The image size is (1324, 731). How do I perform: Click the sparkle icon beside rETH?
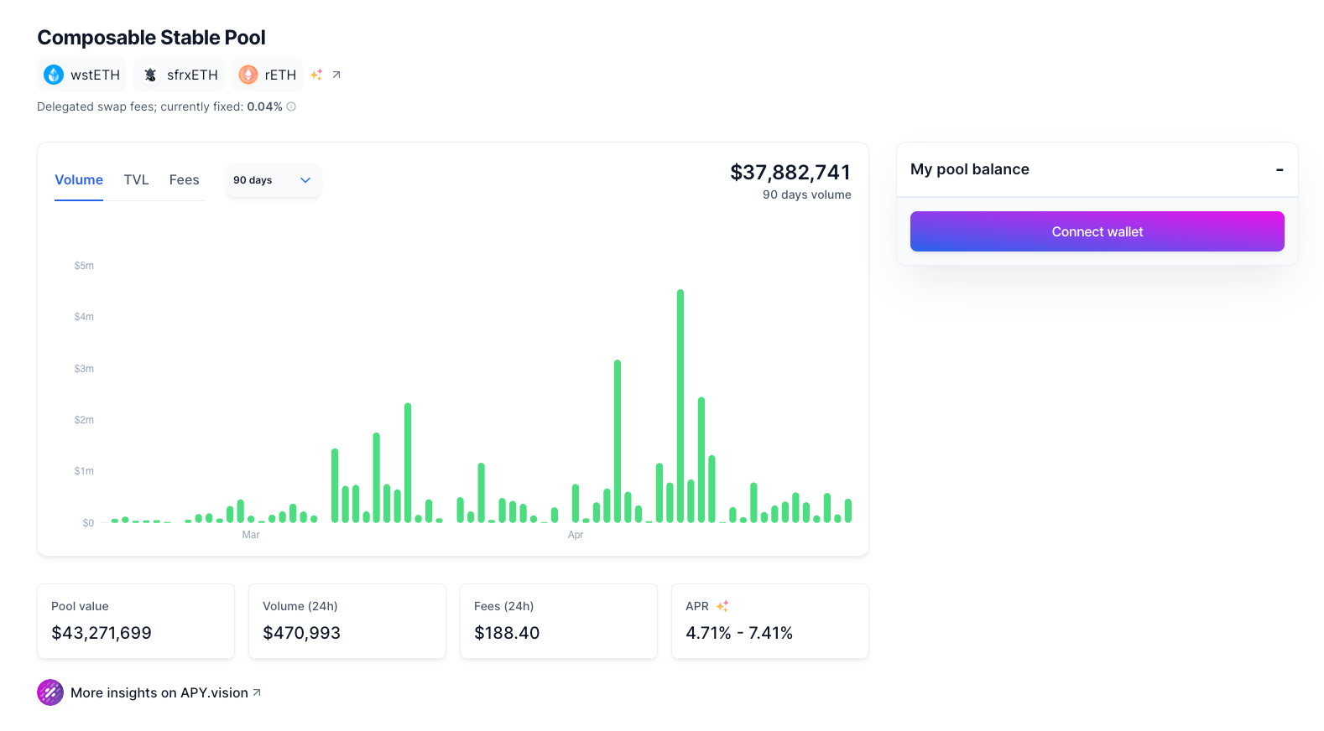(316, 75)
